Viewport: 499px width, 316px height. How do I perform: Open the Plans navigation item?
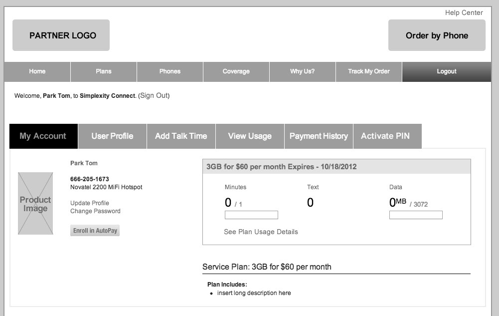[x=104, y=71]
